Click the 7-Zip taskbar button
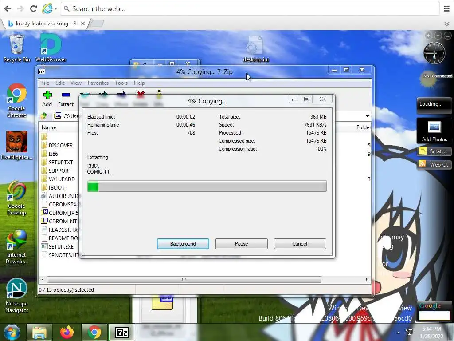The height and width of the screenshot is (341, 454). [121, 332]
